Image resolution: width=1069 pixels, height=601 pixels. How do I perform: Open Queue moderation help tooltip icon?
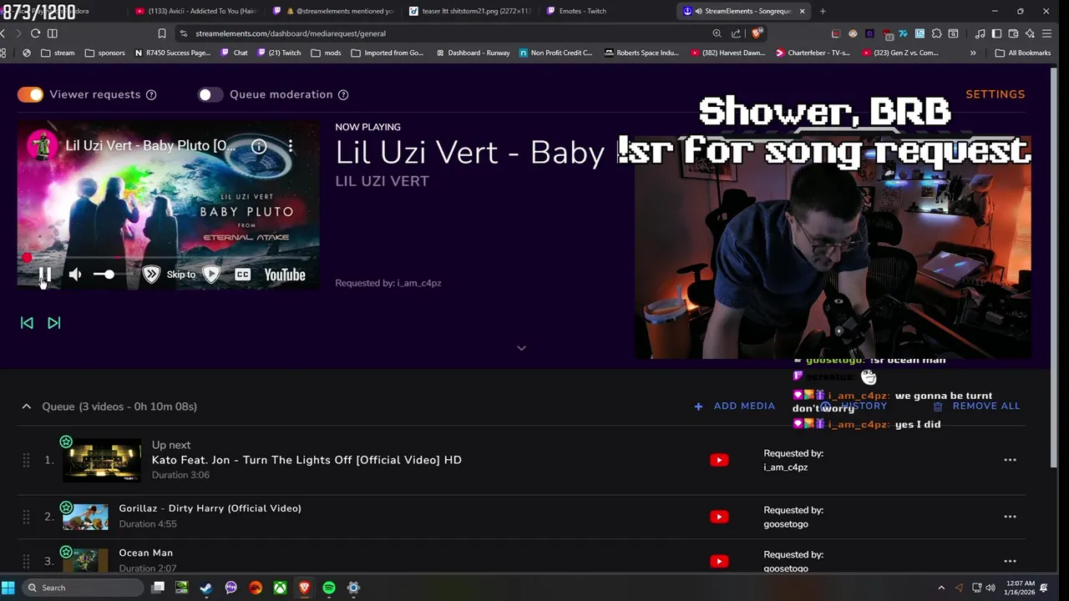343,94
